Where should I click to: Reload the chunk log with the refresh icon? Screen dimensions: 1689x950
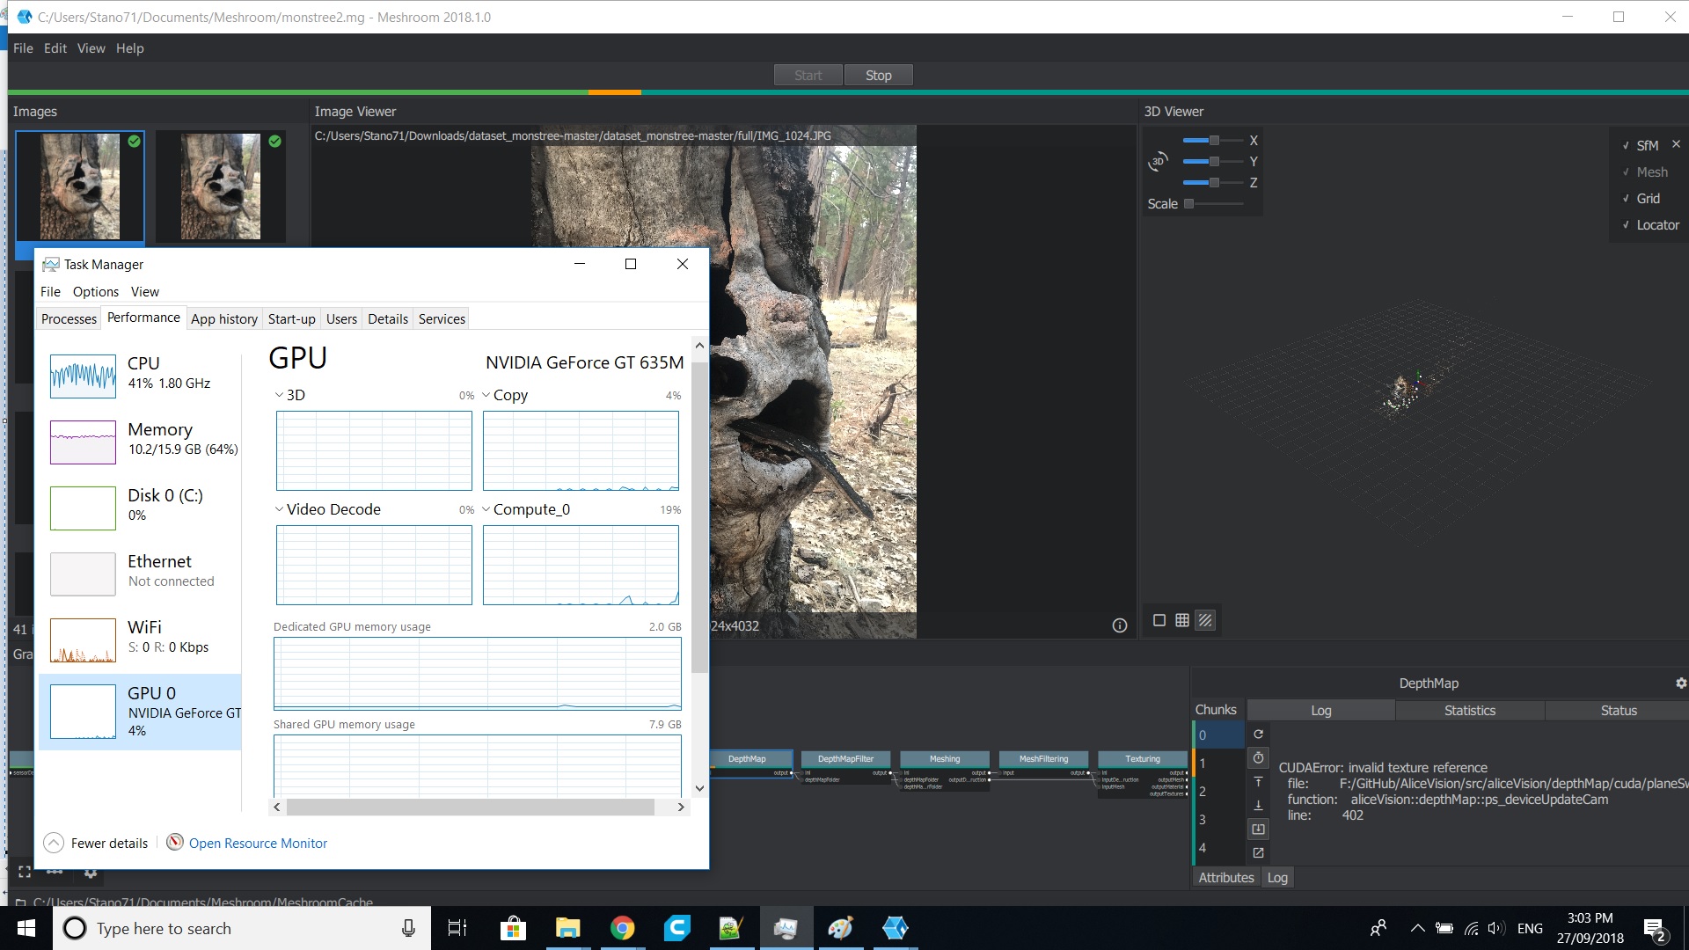coord(1257,734)
